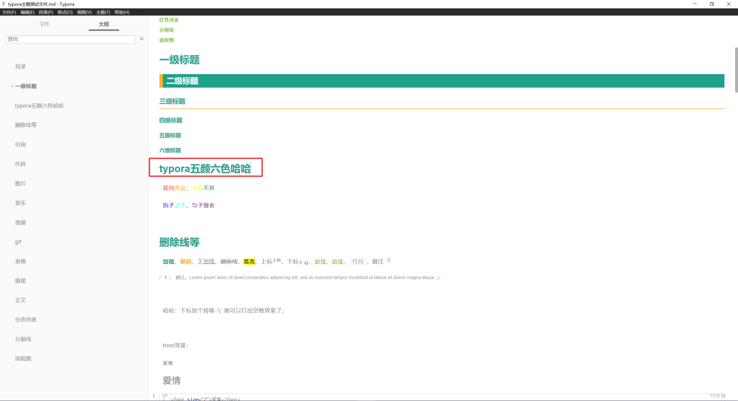Click the vertical scrollbar thumb
The height and width of the screenshot is (401, 738).
tap(736, 70)
